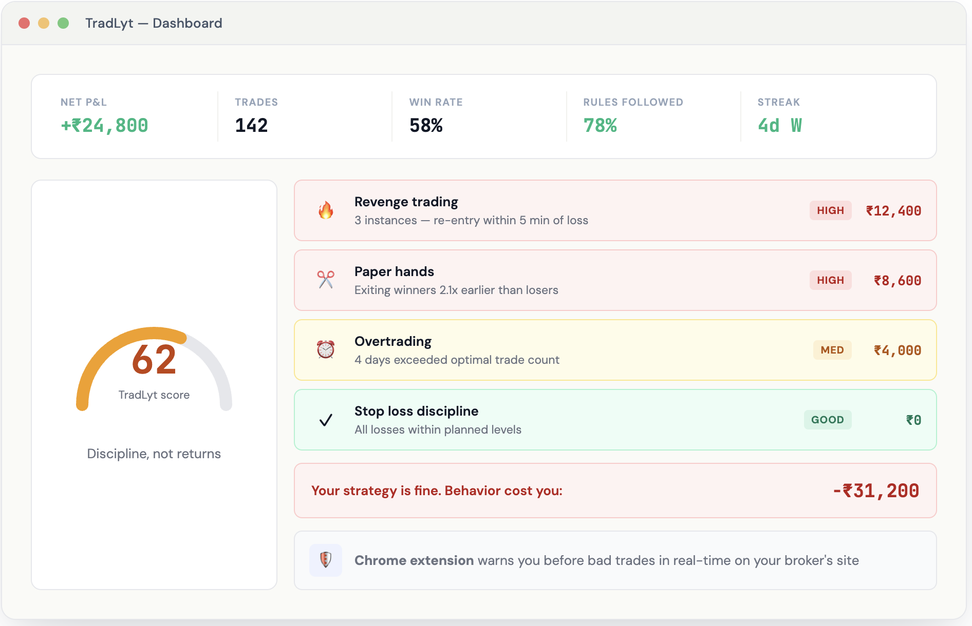Click the 'Revenge trading' title

pos(406,202)
